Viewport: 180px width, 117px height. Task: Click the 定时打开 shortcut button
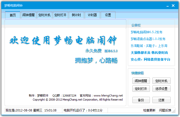point(141,89)
